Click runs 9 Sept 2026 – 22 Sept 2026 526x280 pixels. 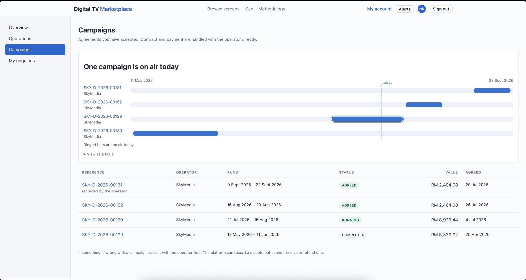coord(254,185)
